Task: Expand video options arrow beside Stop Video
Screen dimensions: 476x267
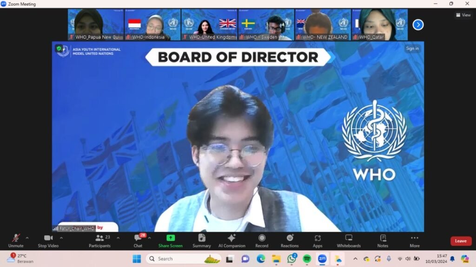Action: tap(61, 238)
